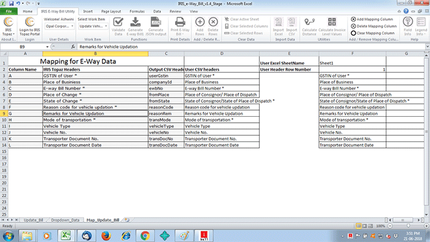Switch to Insert ribbon tab
The image size is (430, 242).
[88, 11]
